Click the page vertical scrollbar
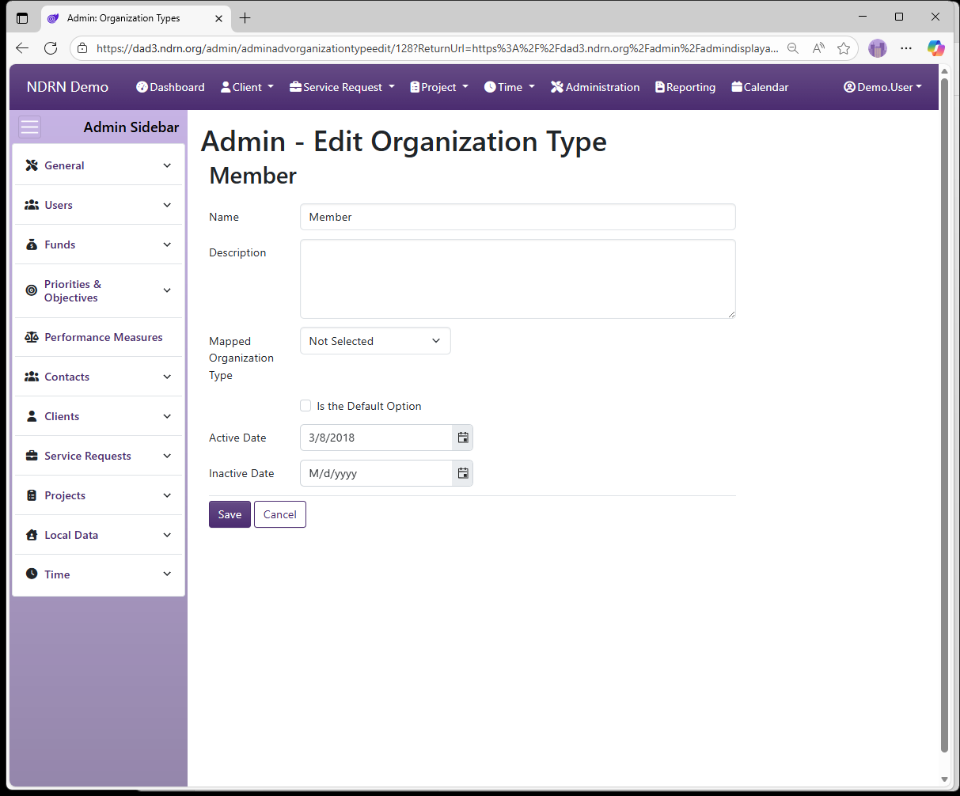This screenshot has width=960, height=796. click(x=944, y=415)
